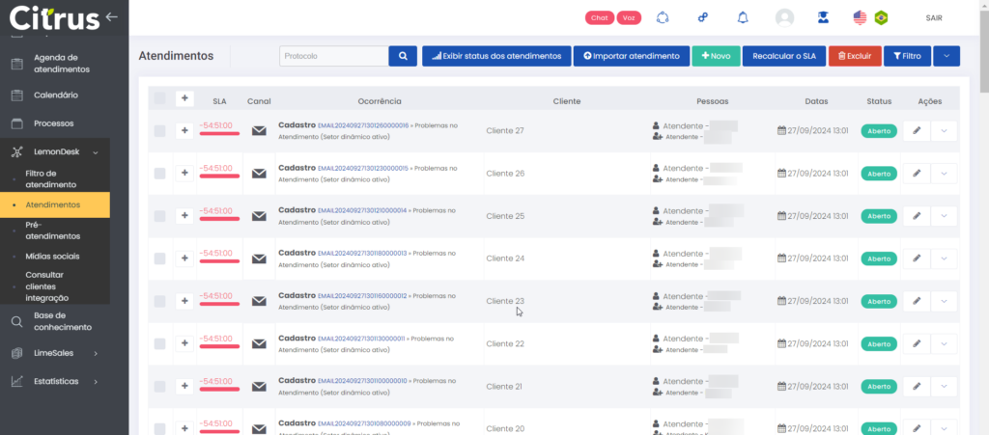Open actions dropdown arrow for Cliente 23 row
Image resolution: width=989 pixels, height=435 pixels.
click(944, 301)
